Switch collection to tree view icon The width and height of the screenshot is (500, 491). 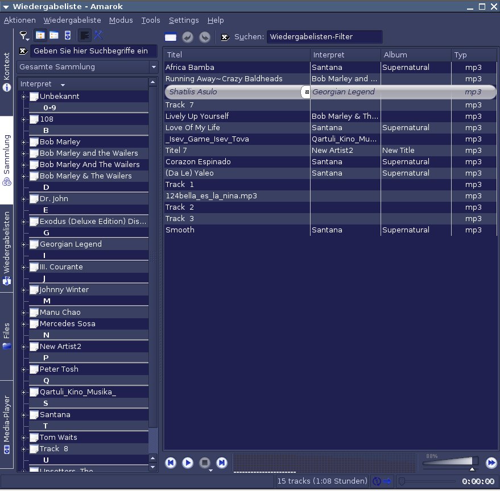(40, 35)
